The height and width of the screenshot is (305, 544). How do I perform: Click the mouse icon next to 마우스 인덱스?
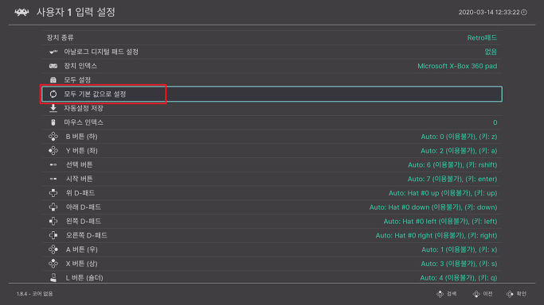tap(53, 122)
